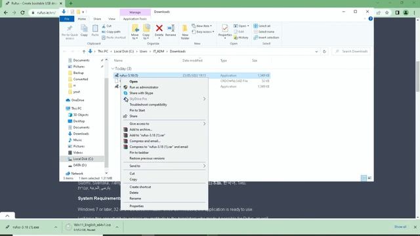
Task: Click Paste shortcut in the ribbon
Action: 114,37
